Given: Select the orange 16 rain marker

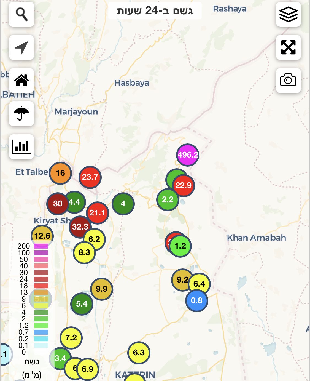Looking at the screenshot, I should click(x=60, y=173).
